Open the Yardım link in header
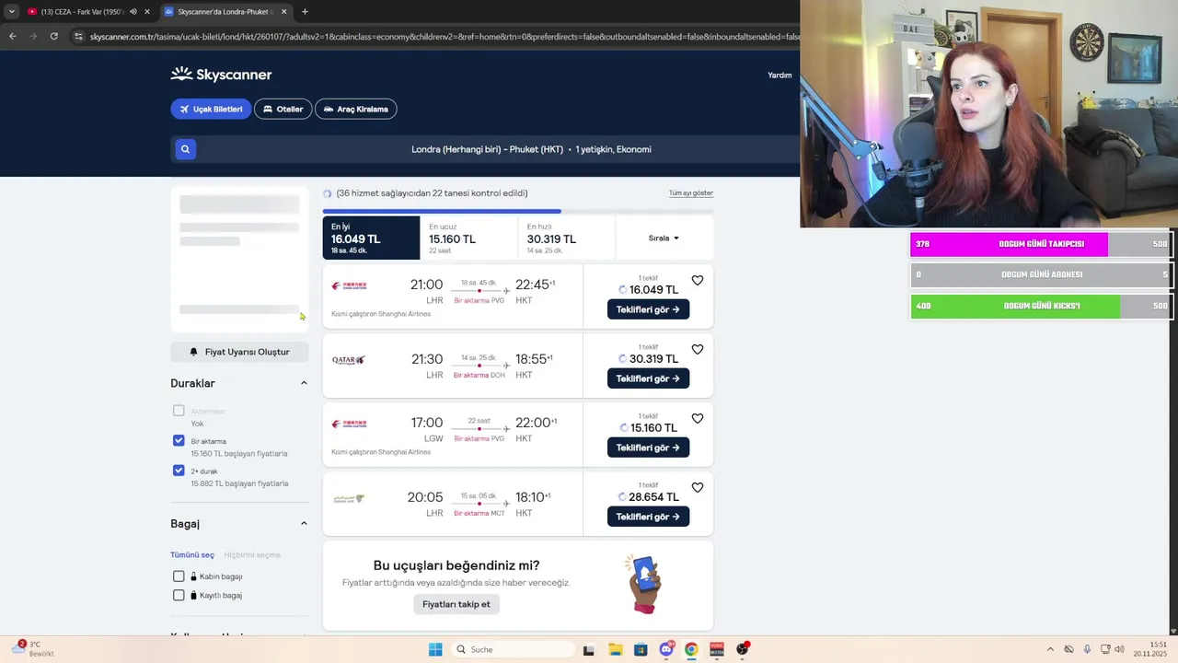Image resolution: width=1178 pixels, height=663 pixels. pyautogui.click(x=780, y=76)
